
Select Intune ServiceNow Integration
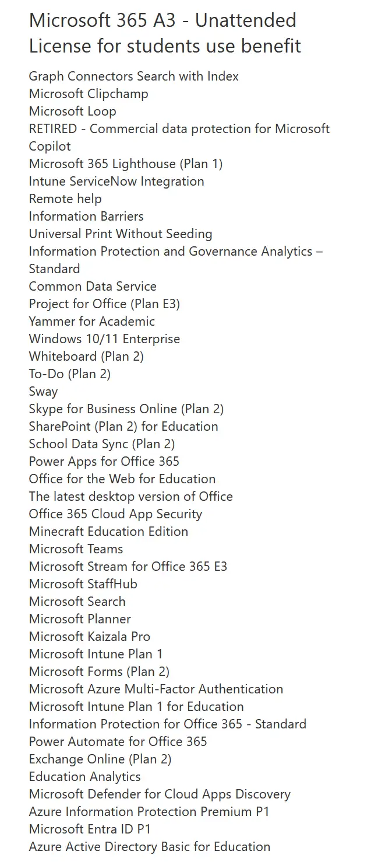[x=116, y=182]
